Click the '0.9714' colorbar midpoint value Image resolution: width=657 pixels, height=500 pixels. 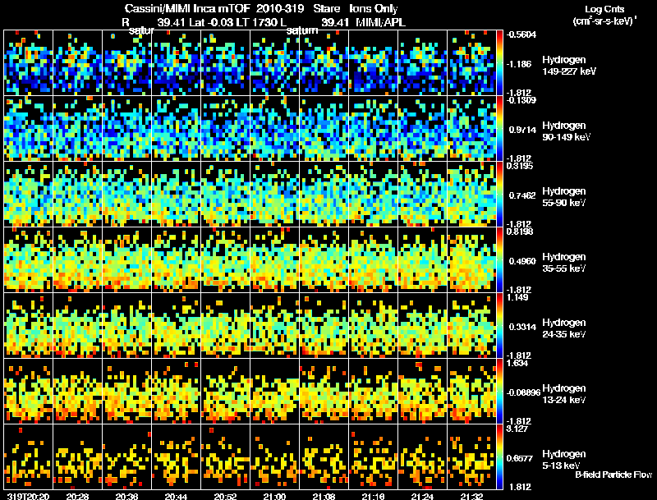522,130
